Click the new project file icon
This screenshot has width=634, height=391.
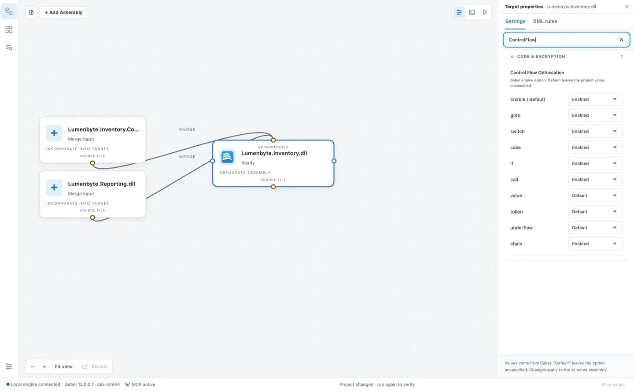coord(31,12)
